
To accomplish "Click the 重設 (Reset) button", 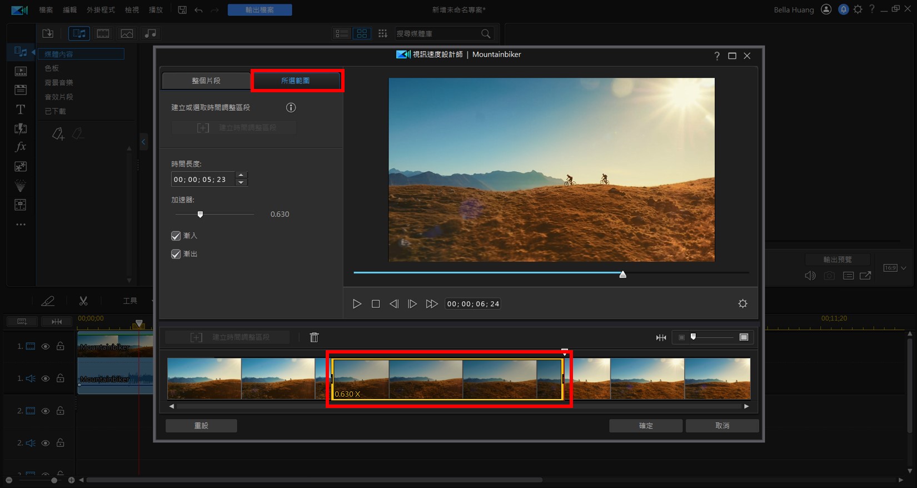I will pyautogui.click(x=201, y=426).
